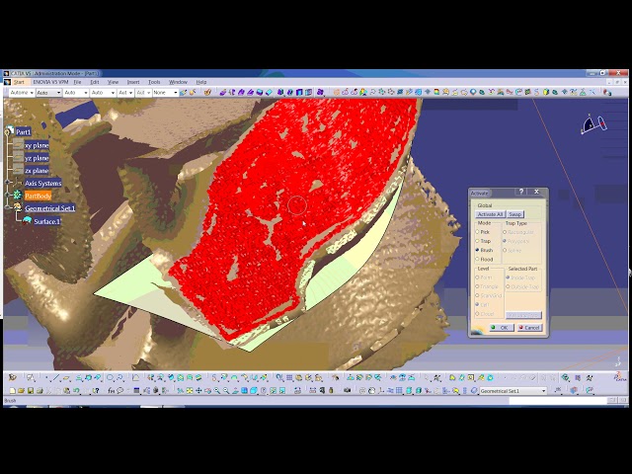Open the first Automatic dropdown

(22, 93)
